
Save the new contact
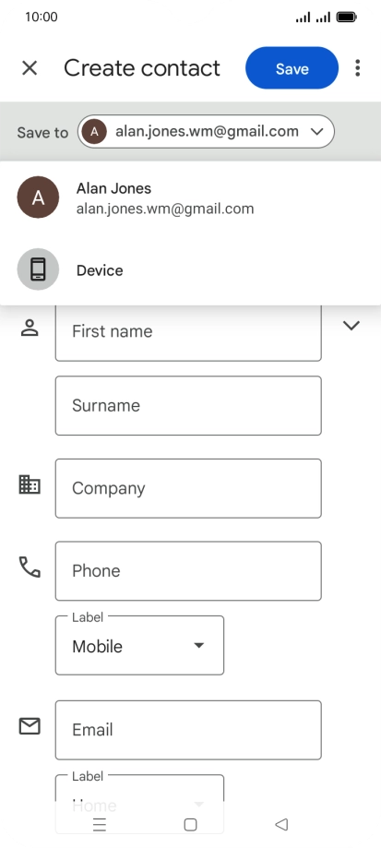292,68
